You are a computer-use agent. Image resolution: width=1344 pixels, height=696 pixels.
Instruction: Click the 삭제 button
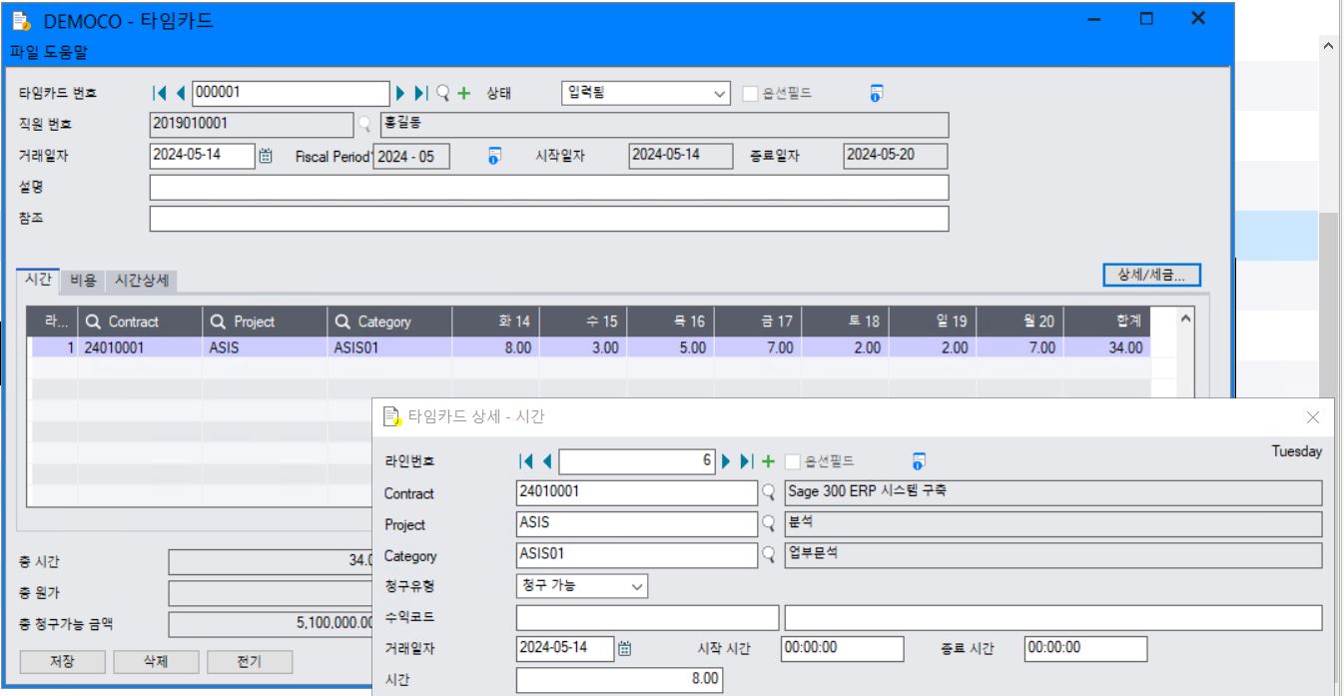(156, 662)
